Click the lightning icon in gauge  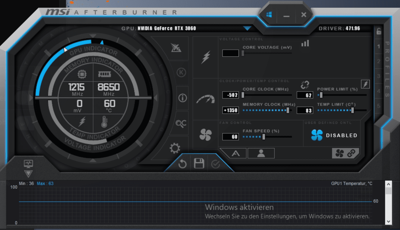click(82, 122)
